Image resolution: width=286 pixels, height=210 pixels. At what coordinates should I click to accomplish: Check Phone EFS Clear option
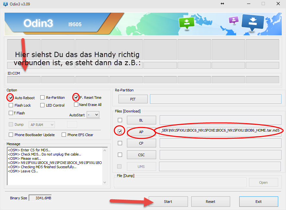tap(64, 134)
